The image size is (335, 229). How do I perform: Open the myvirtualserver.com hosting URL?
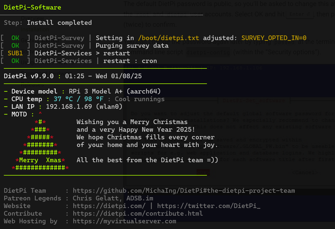click(x=125, y=221)
